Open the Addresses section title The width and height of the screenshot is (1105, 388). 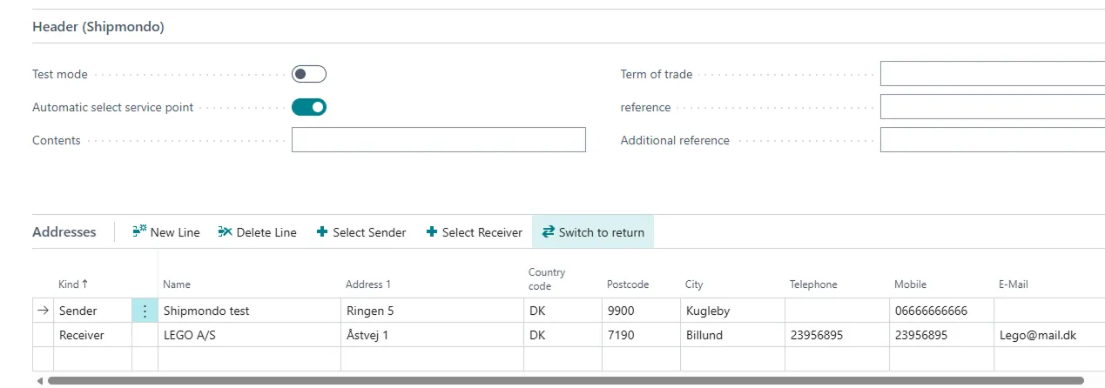click(64, 232)
